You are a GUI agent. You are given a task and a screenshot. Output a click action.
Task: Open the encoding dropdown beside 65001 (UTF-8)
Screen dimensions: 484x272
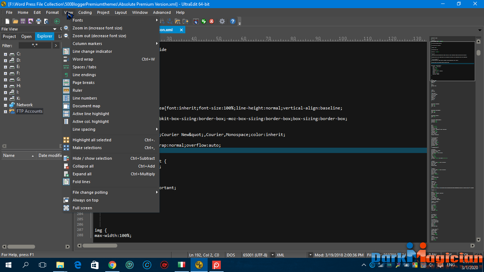pyautogui.click(x=272, y=255)
